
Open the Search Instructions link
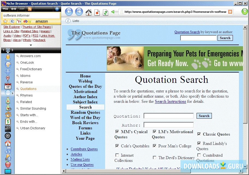point(170,101)
